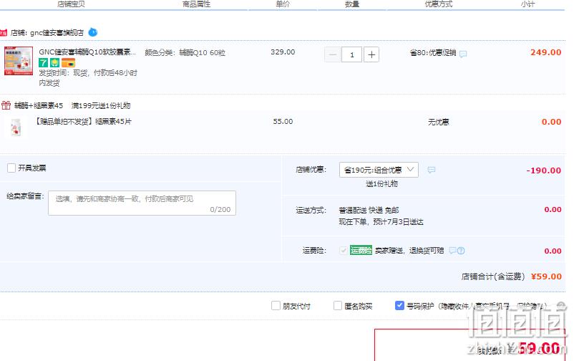Viewport: 574px width, 361px height.
Task: Click the 249.00 subtotal amount
Action: pyautogui.click(x=546, y=52)
